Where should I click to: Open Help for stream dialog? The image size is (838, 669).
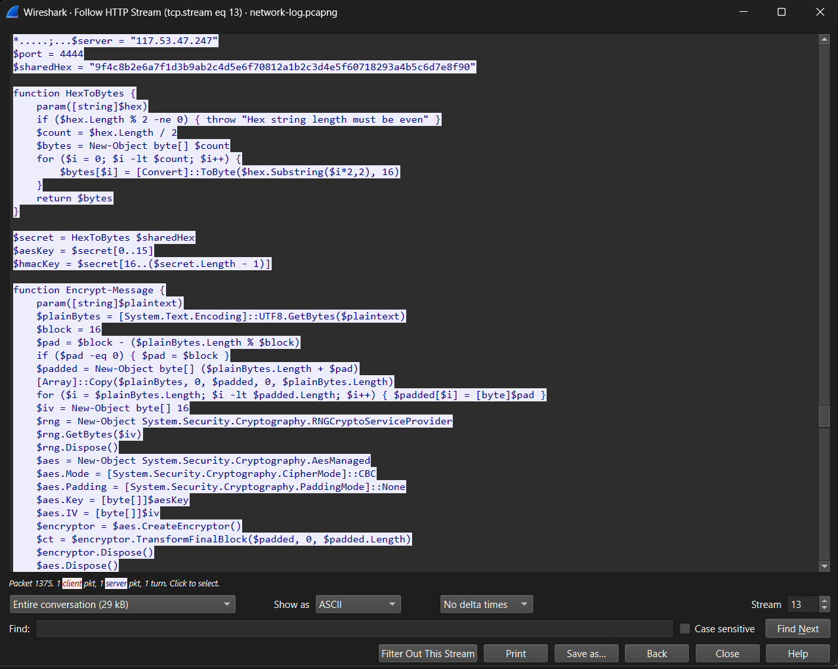(x=797, y=654)
